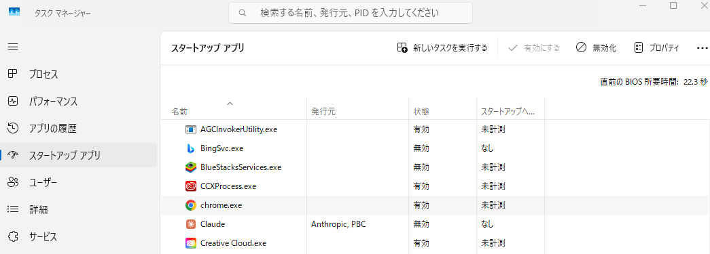The height and width of the screenshot is (254, 710).
Task: Select Creative Cloud.exe name text
Action: pos(233,243)
